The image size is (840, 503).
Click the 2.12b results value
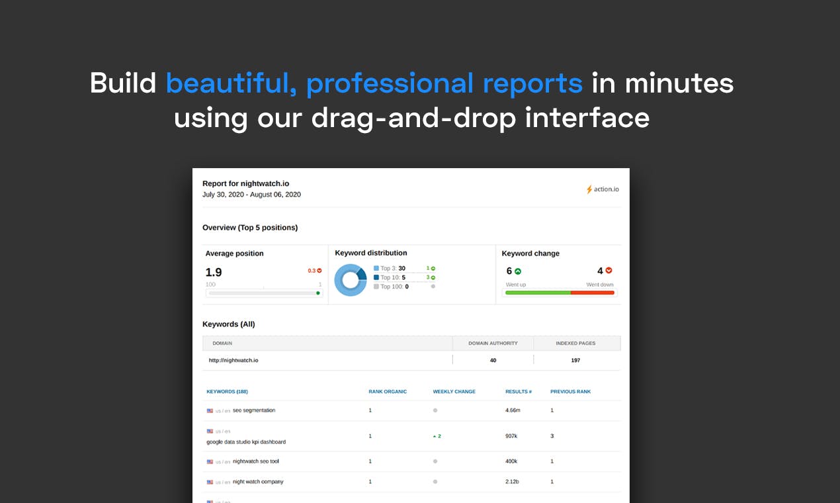pyautogui.click(x=513, y=482)
